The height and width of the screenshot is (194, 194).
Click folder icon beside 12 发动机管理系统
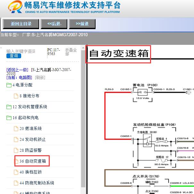9,107
